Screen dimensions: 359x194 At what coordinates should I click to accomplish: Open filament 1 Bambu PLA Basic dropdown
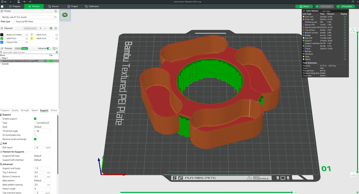click(x=15, y=35)
